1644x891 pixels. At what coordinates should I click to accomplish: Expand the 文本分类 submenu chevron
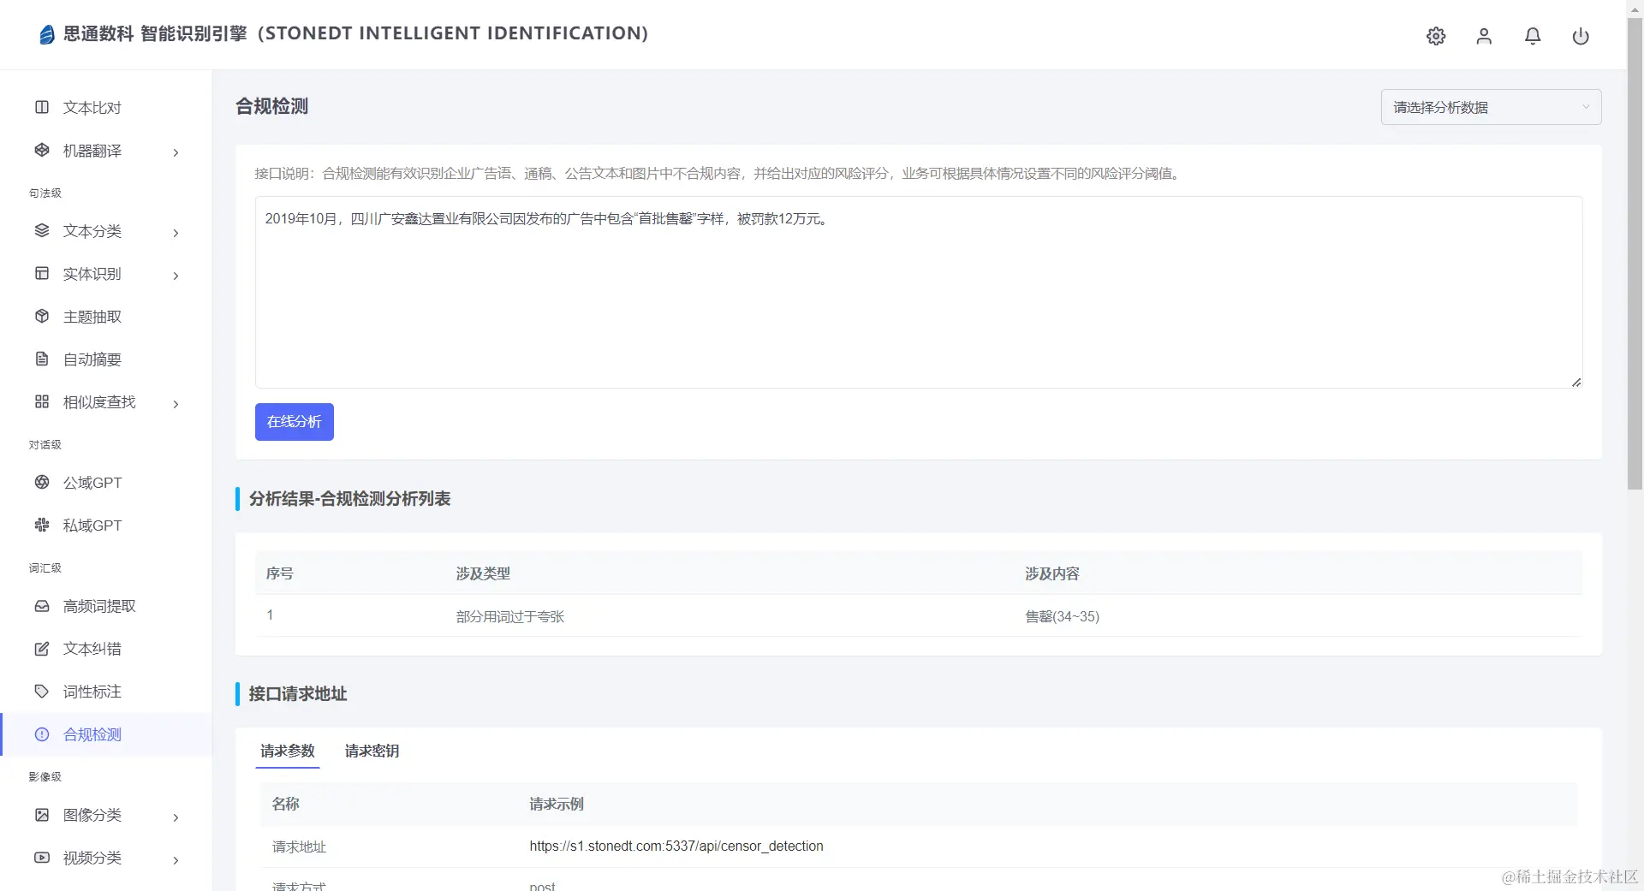tap(176, 233)
